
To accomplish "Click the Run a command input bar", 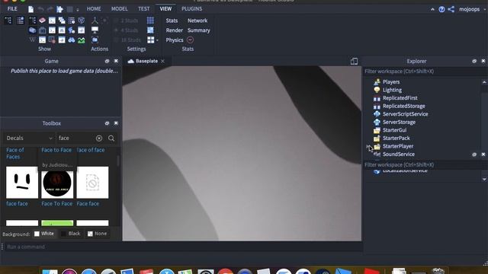I will [x=183, y=247].
